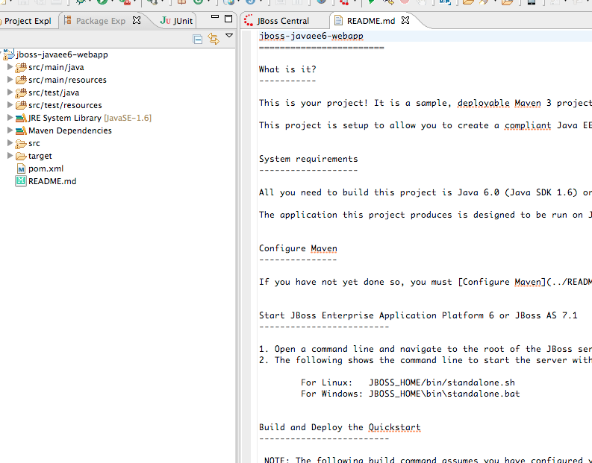Click 'Build and Deploy the Quickstart' heading

(x=340, y=427)
